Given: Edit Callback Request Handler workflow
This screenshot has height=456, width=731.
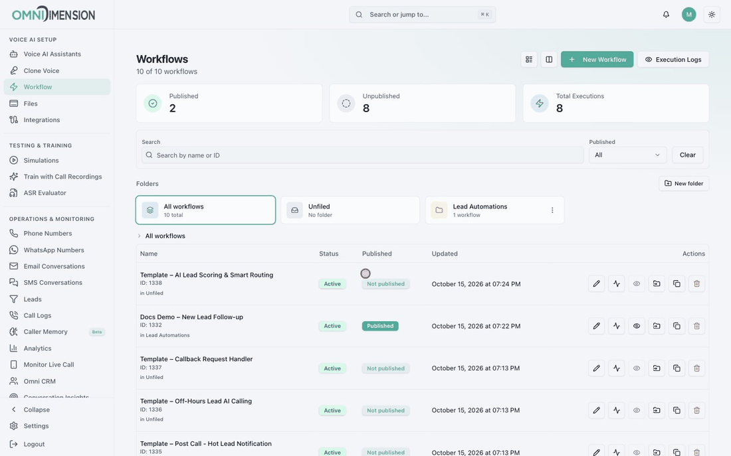Looking at the screenshot, I should point(596,368).
